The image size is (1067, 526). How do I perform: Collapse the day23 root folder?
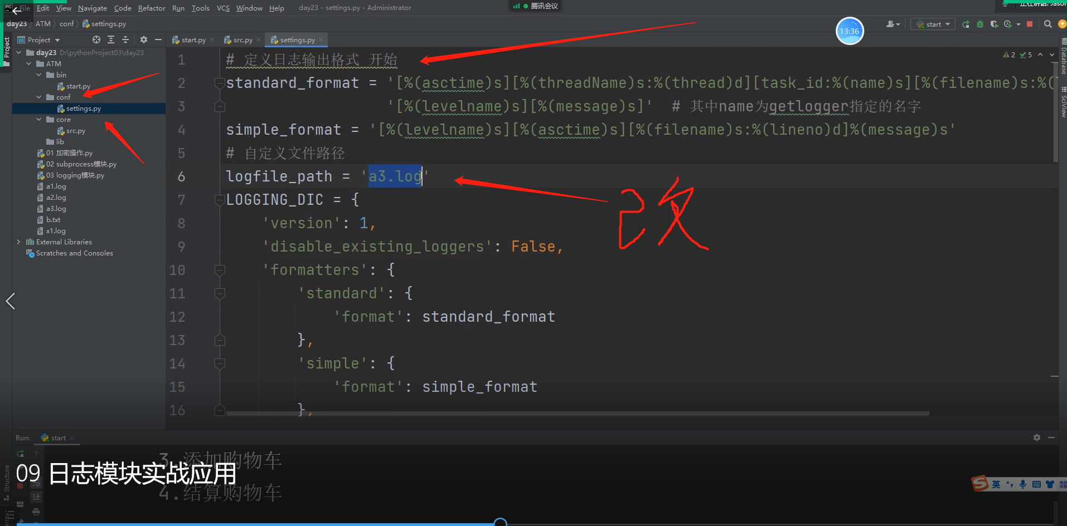pos(19,52)
